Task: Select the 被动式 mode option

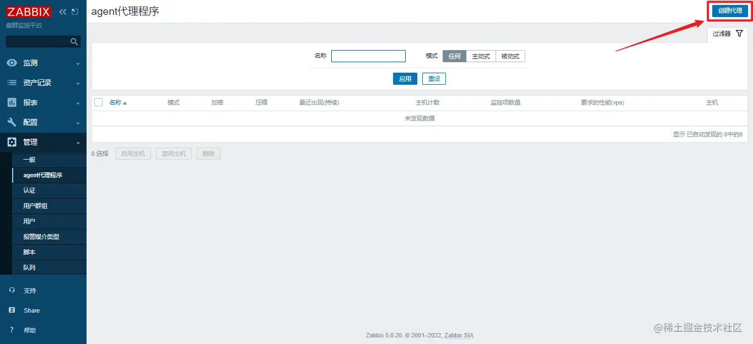Action: 510,56
